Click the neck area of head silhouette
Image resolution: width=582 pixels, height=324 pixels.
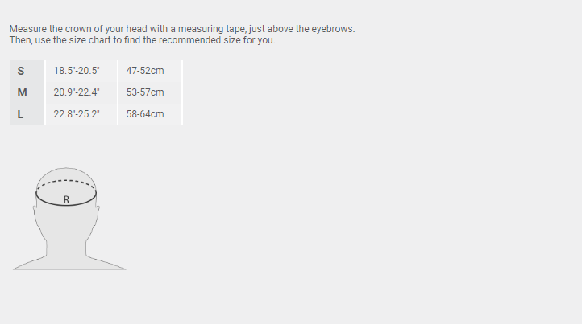(x=66, y=244)
